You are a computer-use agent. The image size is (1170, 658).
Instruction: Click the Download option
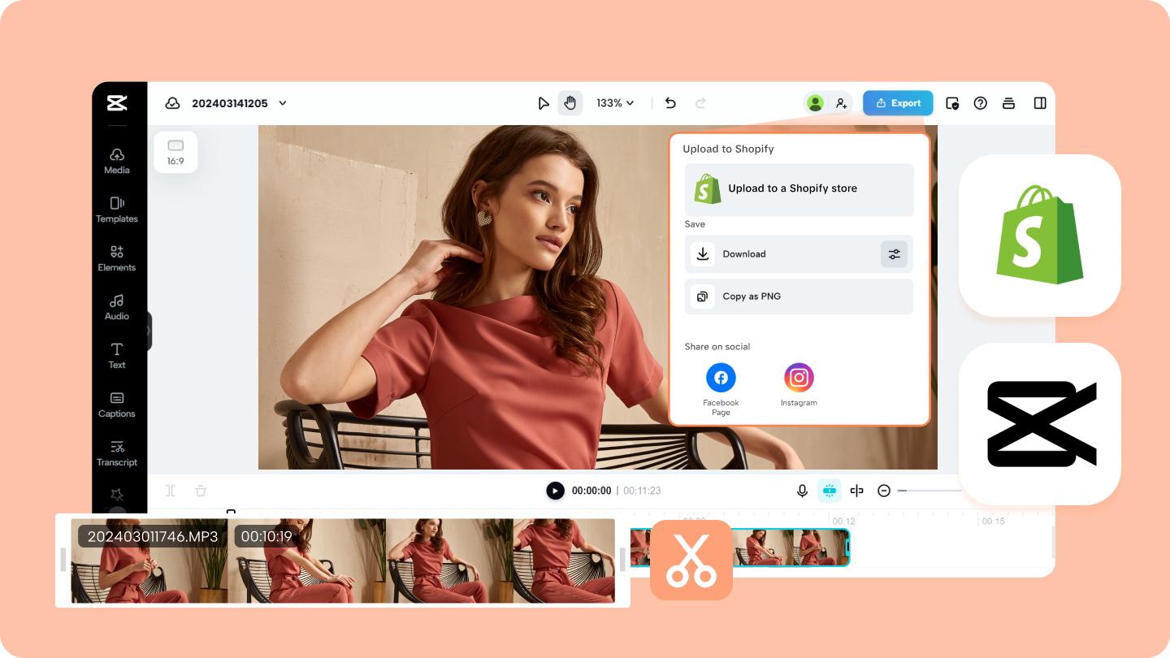click(799, 254)
